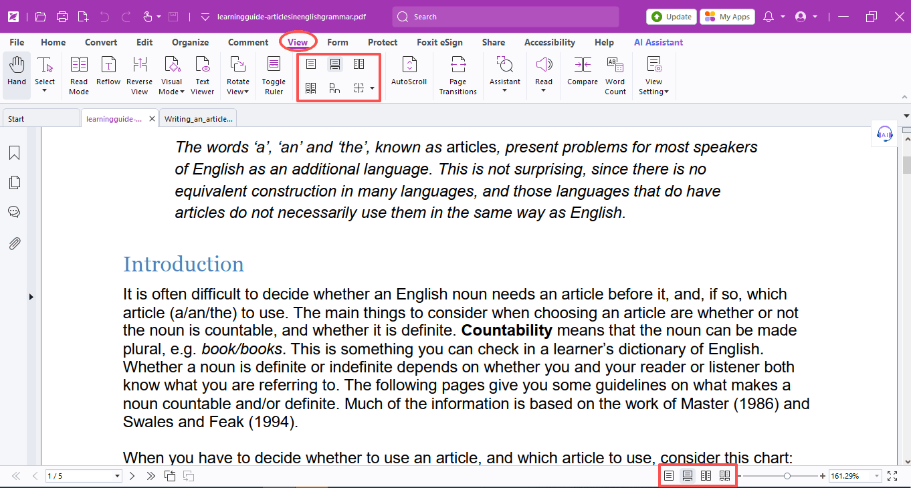This screenshot has height=488, width=911.
Task: Expand the left navigation pane arrow
Action: 31,297
